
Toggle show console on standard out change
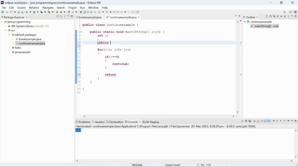(265, 121)
